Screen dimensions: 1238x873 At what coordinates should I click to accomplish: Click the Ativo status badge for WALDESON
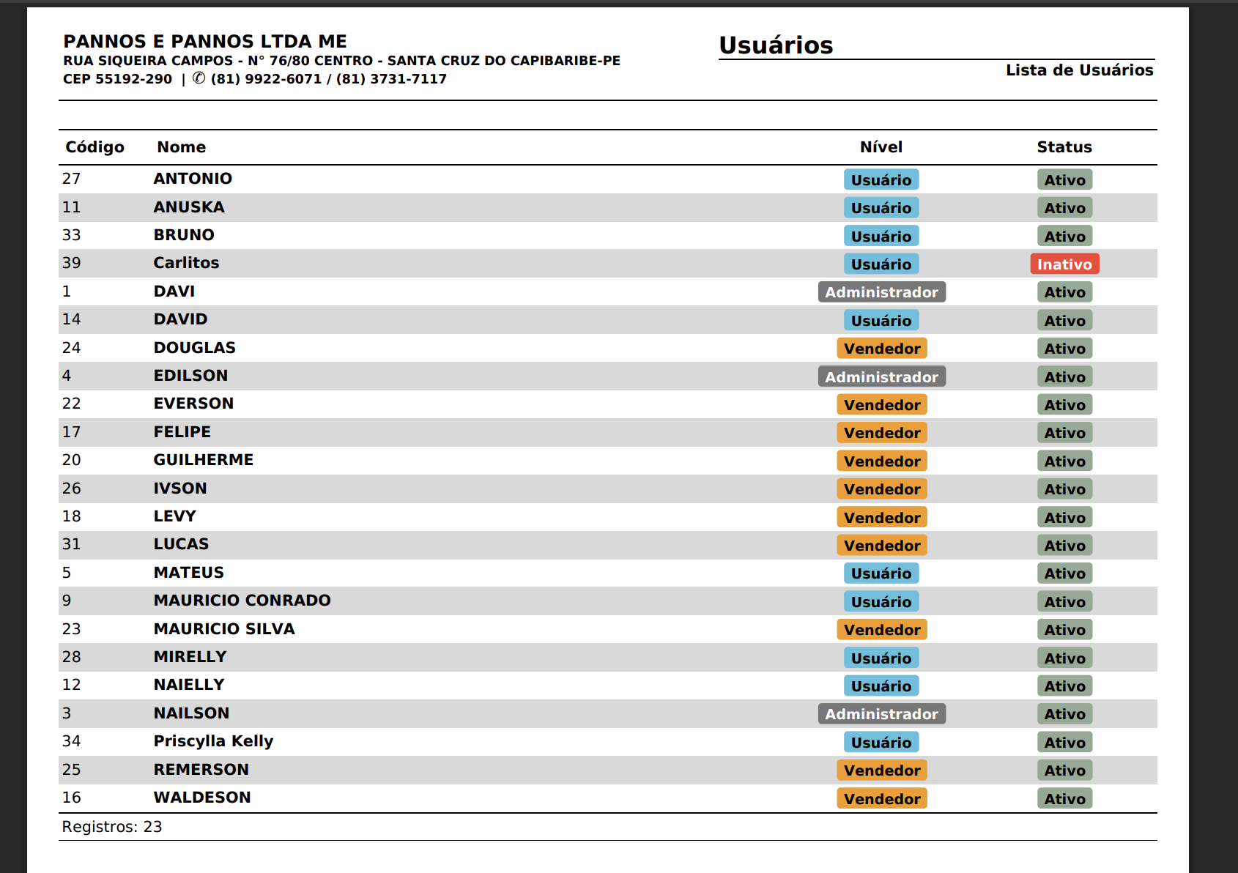click(1064, 799)
